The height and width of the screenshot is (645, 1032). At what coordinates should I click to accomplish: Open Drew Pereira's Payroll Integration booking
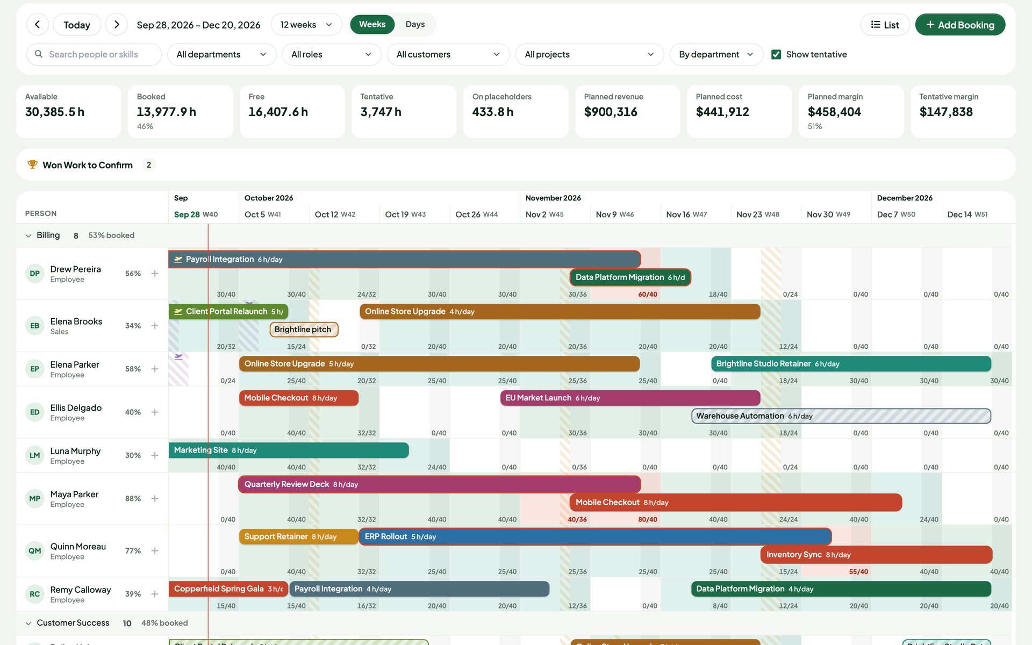point(405,259)
